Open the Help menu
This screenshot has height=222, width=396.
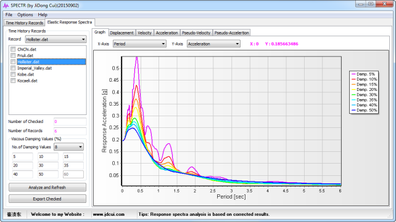(43, 15)
